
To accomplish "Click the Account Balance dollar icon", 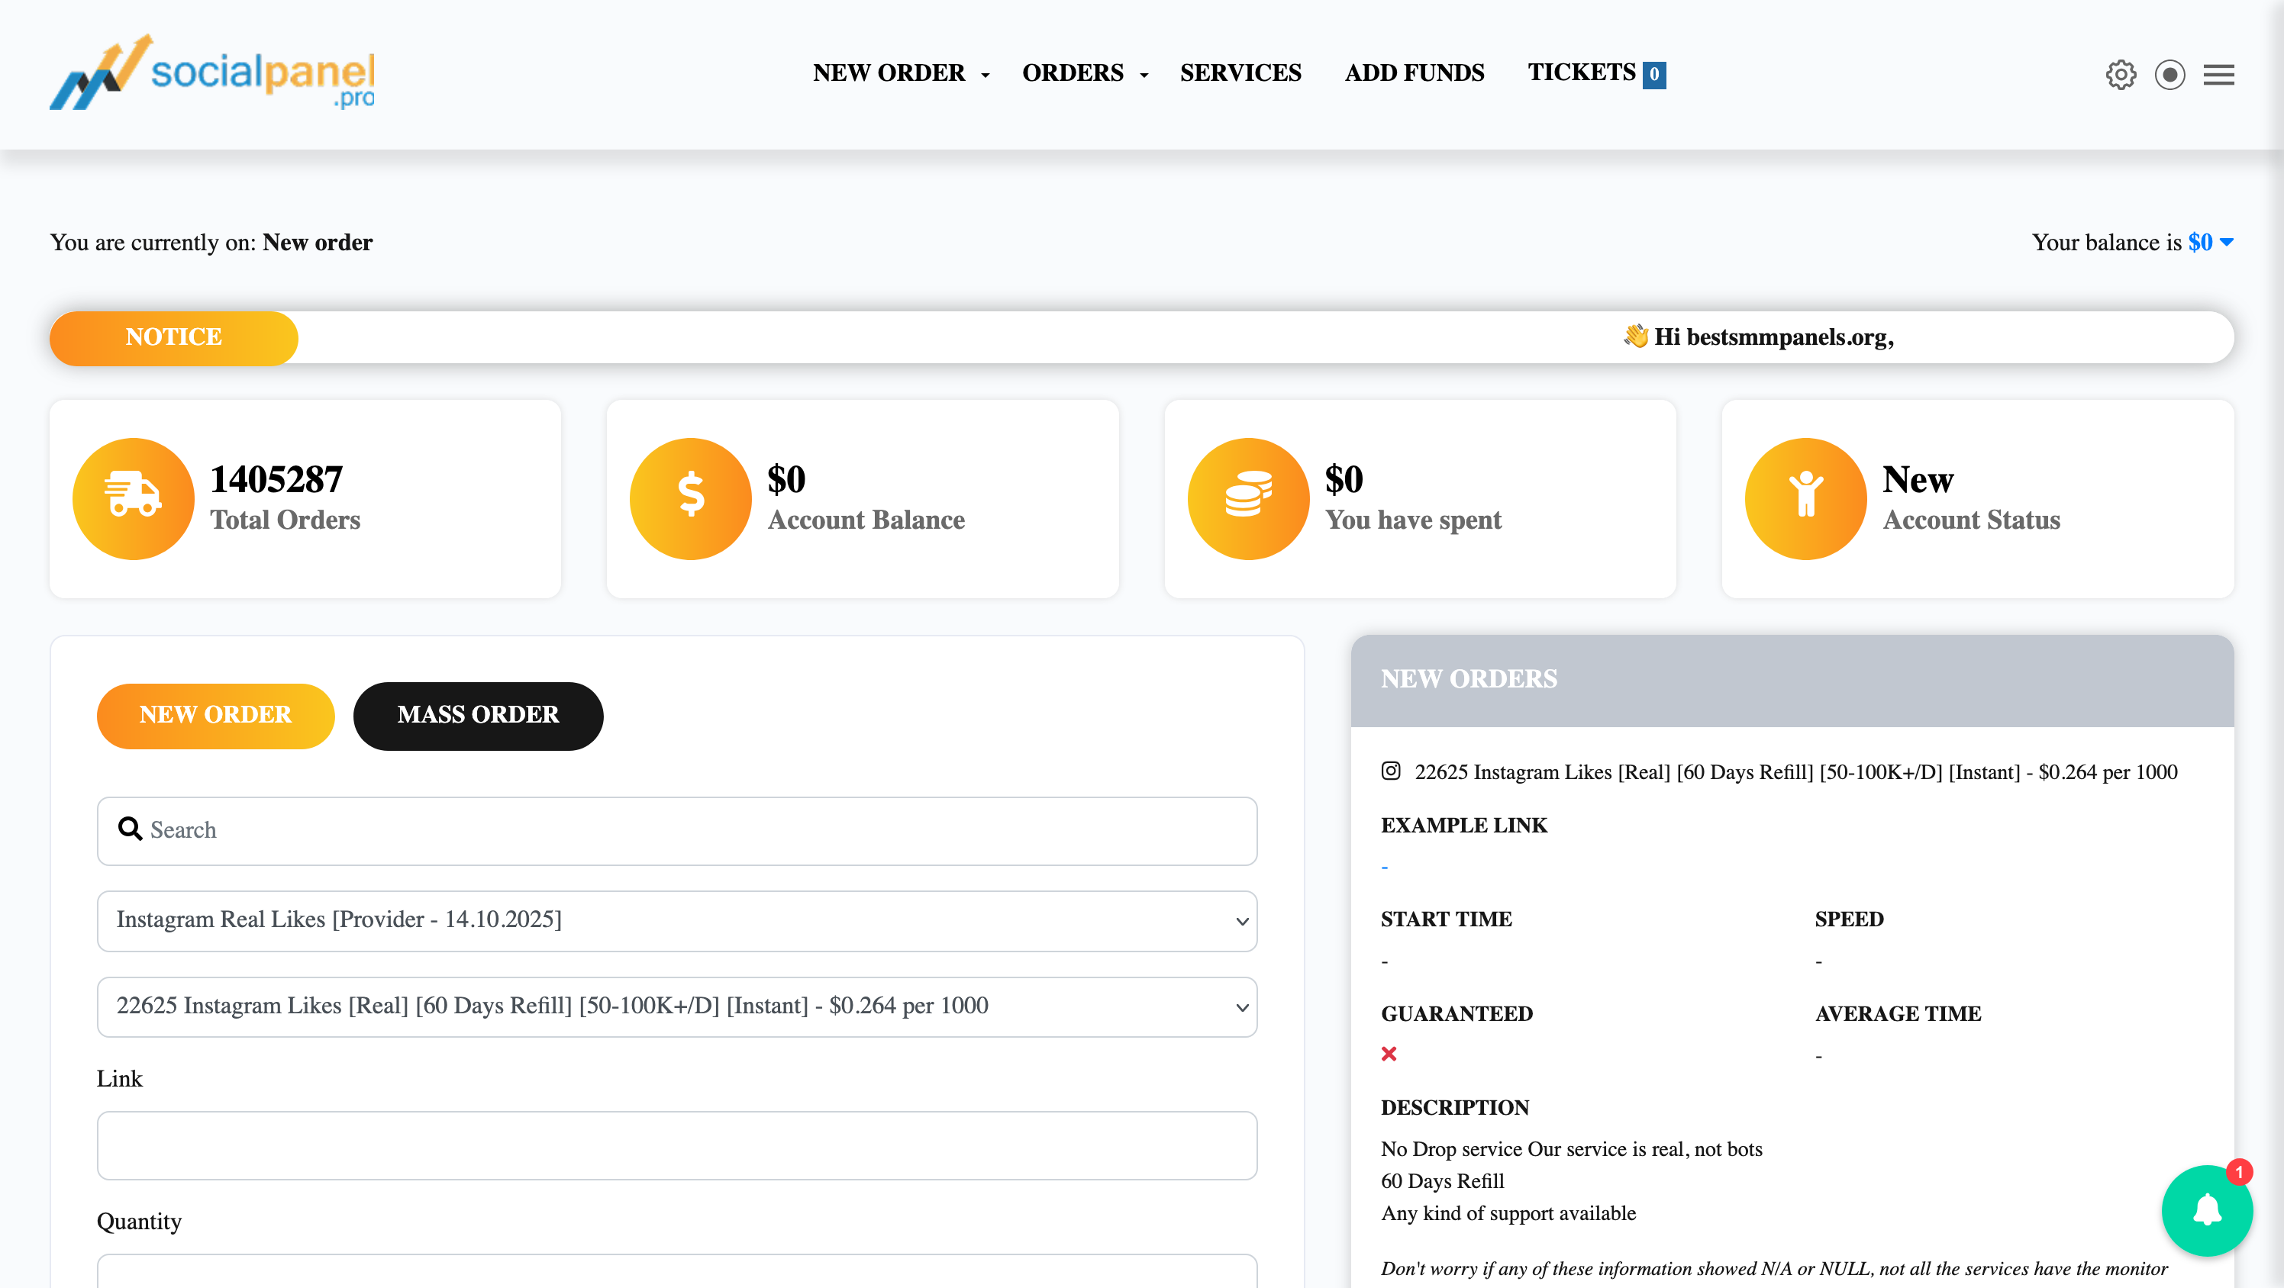I will (x=691, y=498).
